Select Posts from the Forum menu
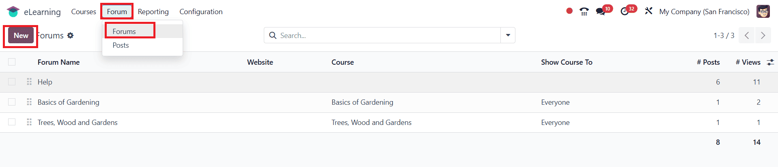Viewport: 778px width, 167px height. pos(121,45)
